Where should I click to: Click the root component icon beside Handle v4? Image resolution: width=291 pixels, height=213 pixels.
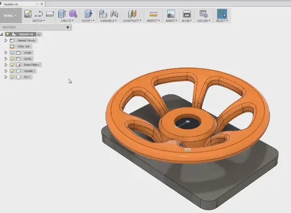coord(14,34)
